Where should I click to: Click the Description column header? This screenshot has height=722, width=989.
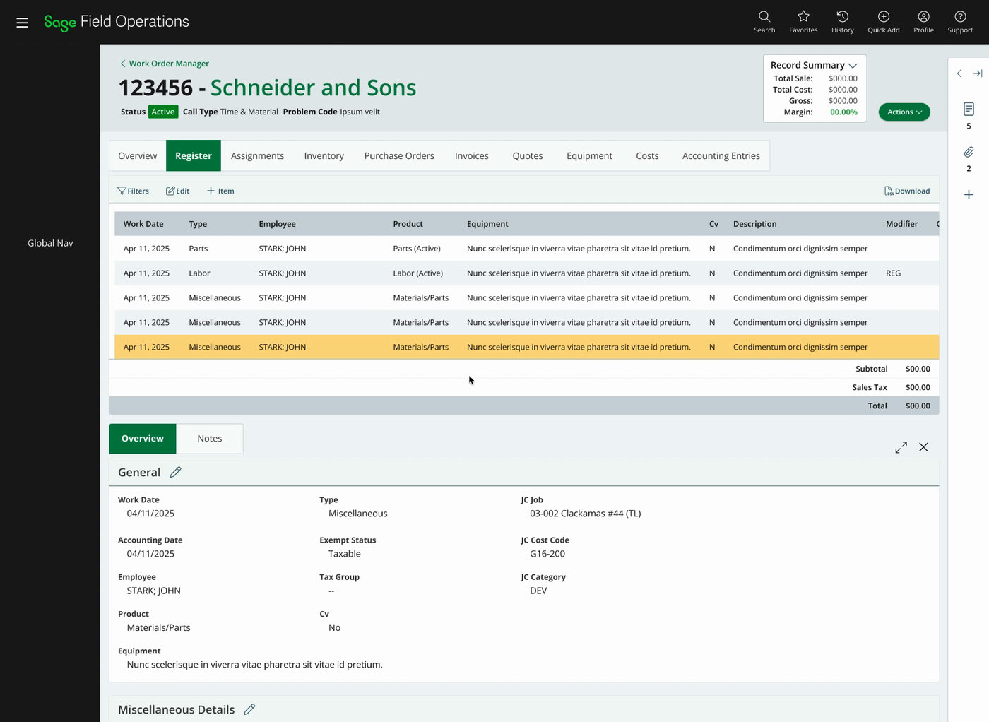click(754, 224)
